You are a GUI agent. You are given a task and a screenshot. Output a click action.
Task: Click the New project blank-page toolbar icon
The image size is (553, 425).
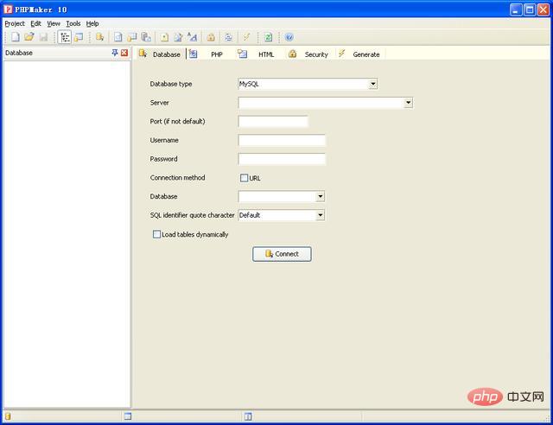point(16,37)
